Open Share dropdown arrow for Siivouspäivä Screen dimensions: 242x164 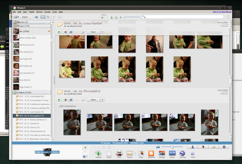102,100
